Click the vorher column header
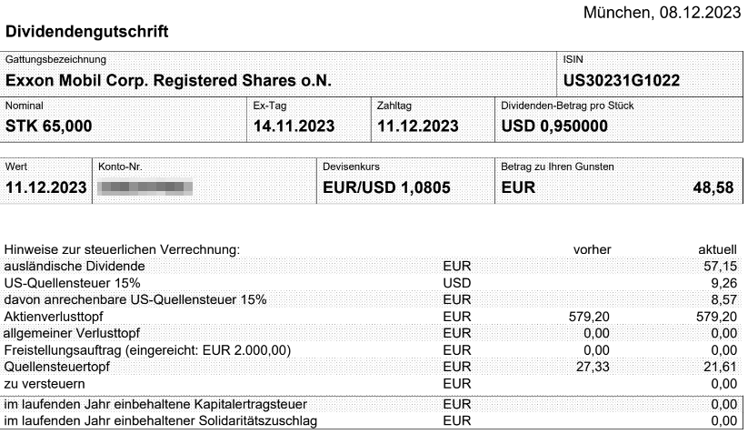Viewport: 748px width, 434px height. [592, 249]
